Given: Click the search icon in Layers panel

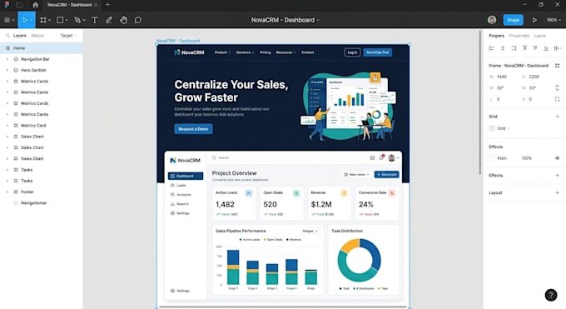Looking at the screenshot, I should [7, 36].
